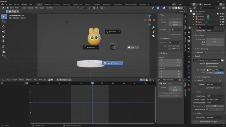Image resolution: width=226 pixels, height=127 pixels.
Task: Select the Rotate tool
Action: (x=4, y=32)
